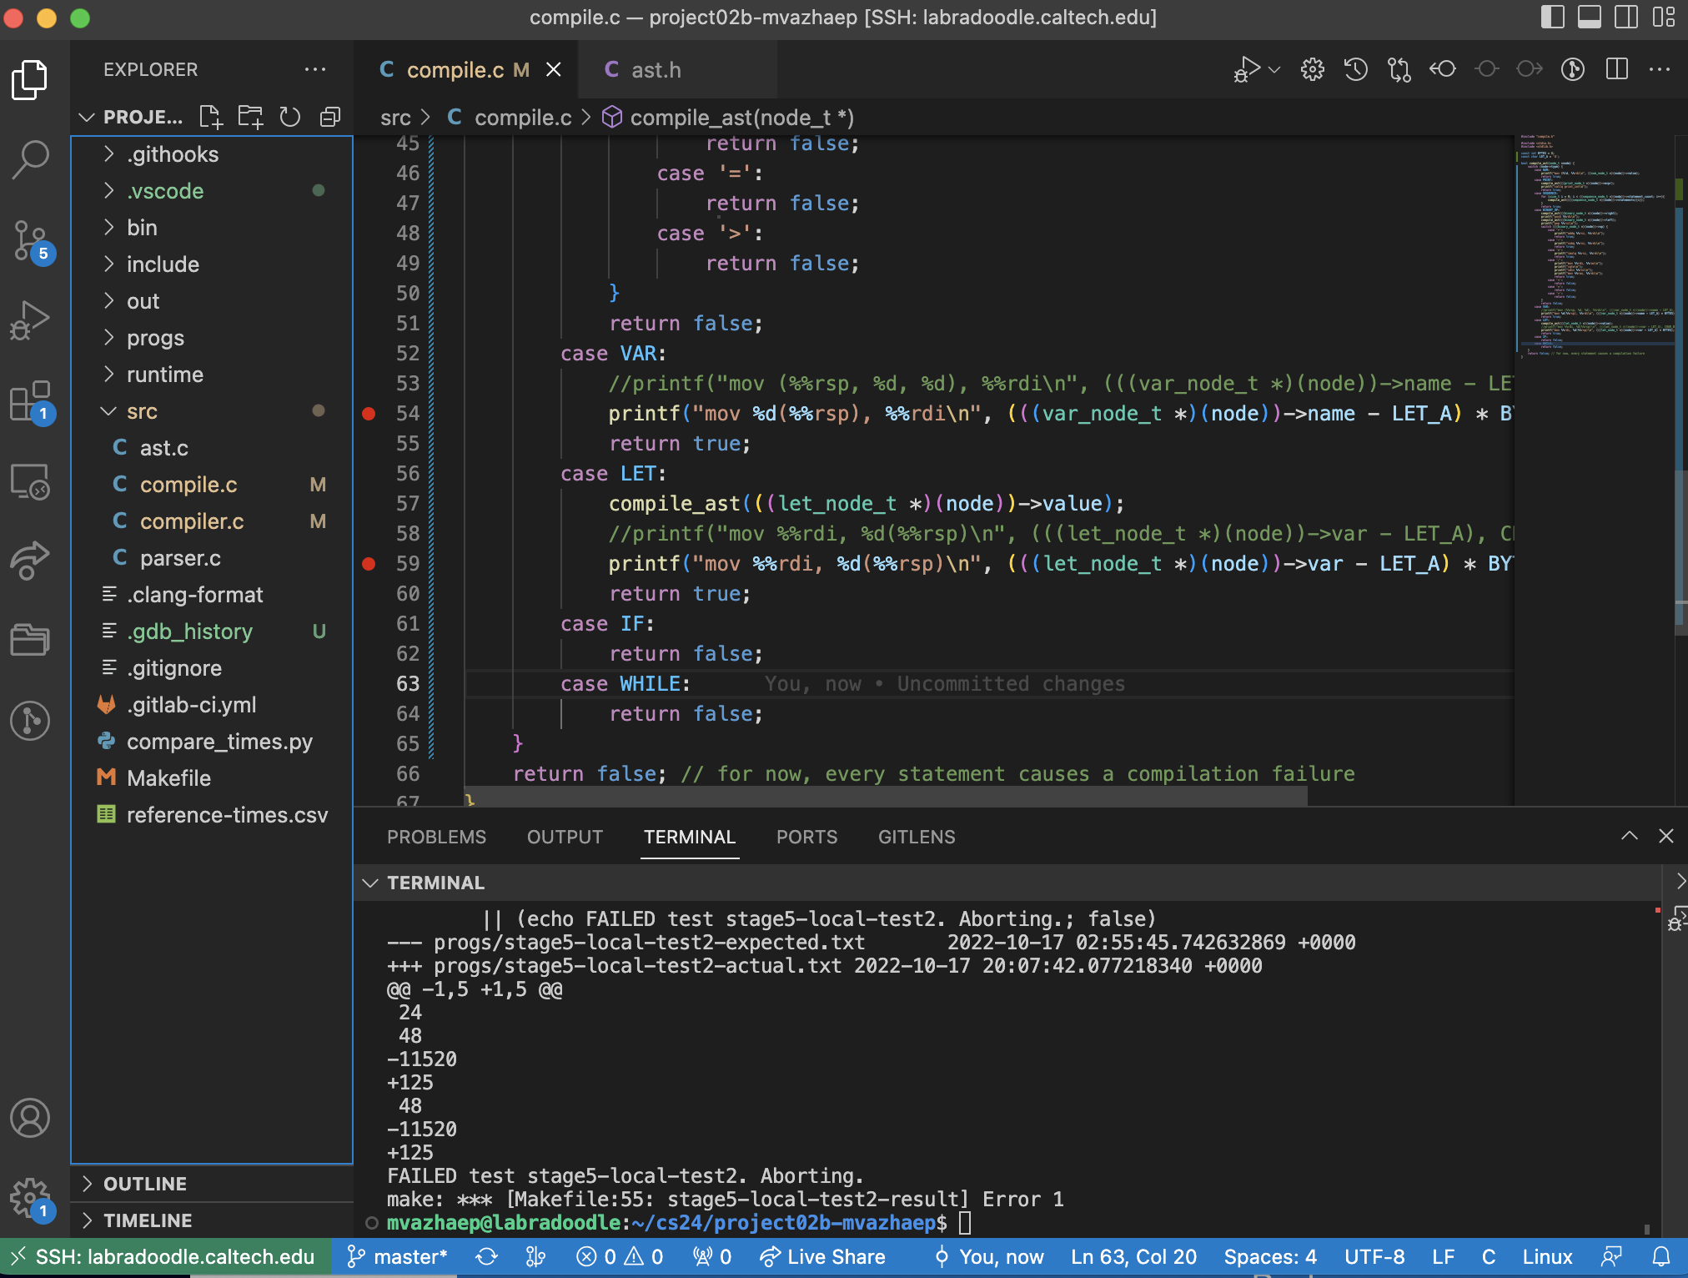
Task: Expand the include folder
Action: point(163,264)
